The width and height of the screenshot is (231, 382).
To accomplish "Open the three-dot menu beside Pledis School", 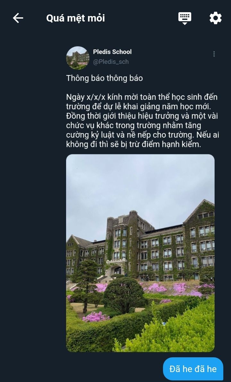I will pos(214,54).
